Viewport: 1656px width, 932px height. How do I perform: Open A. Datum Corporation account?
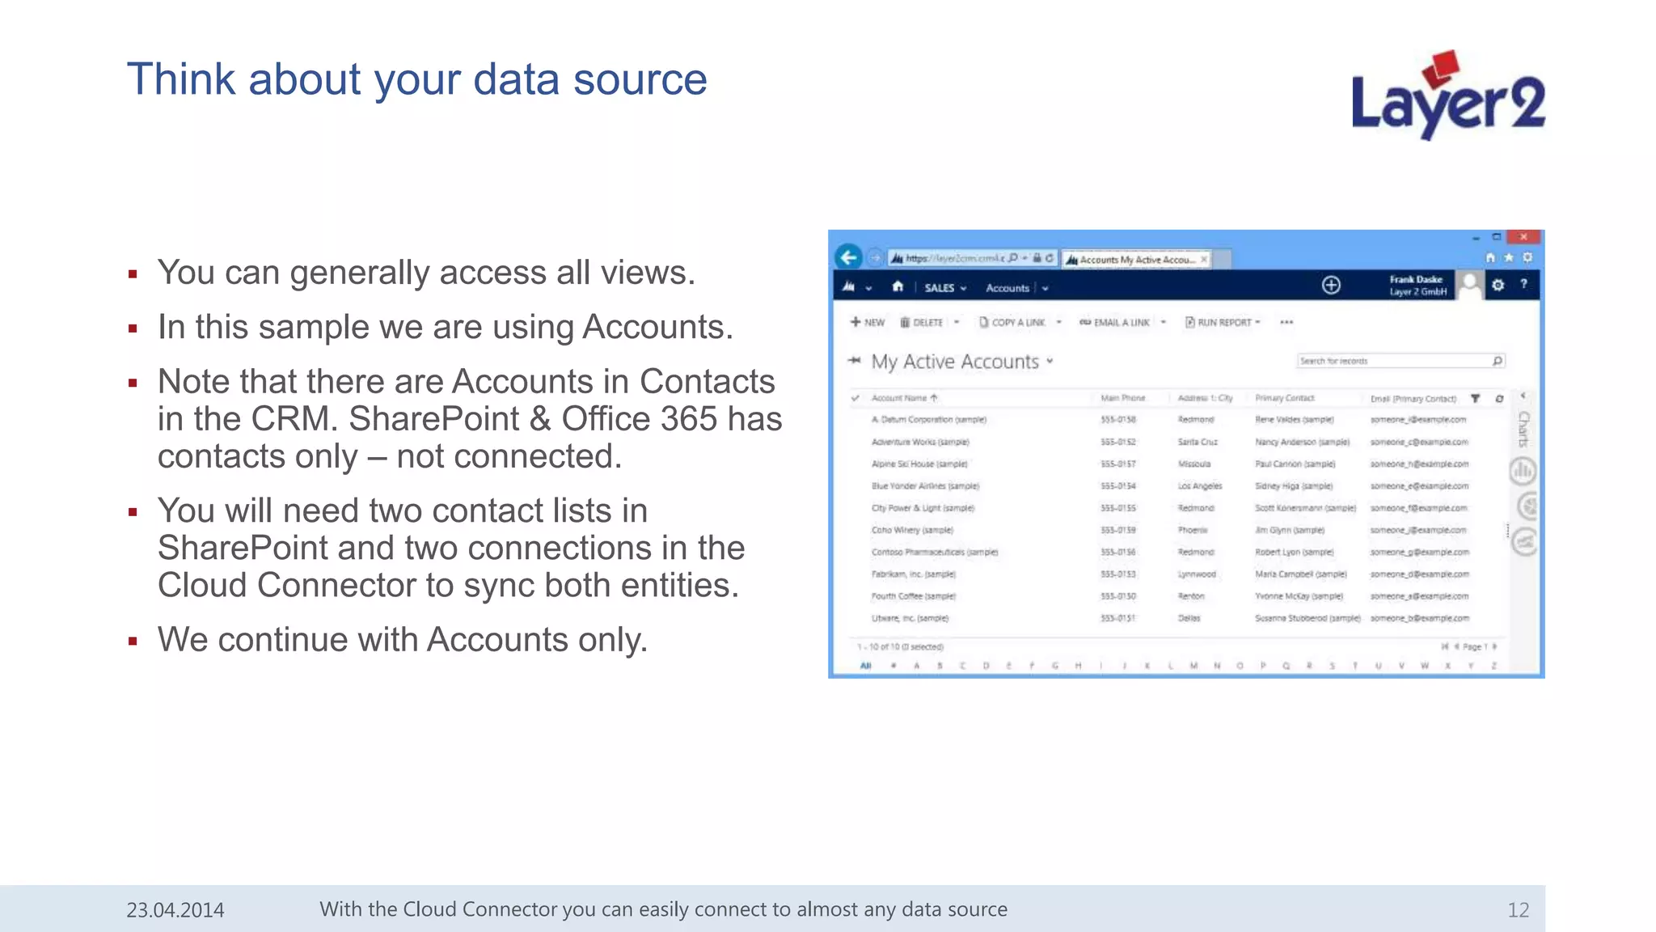tap(929, 420)
